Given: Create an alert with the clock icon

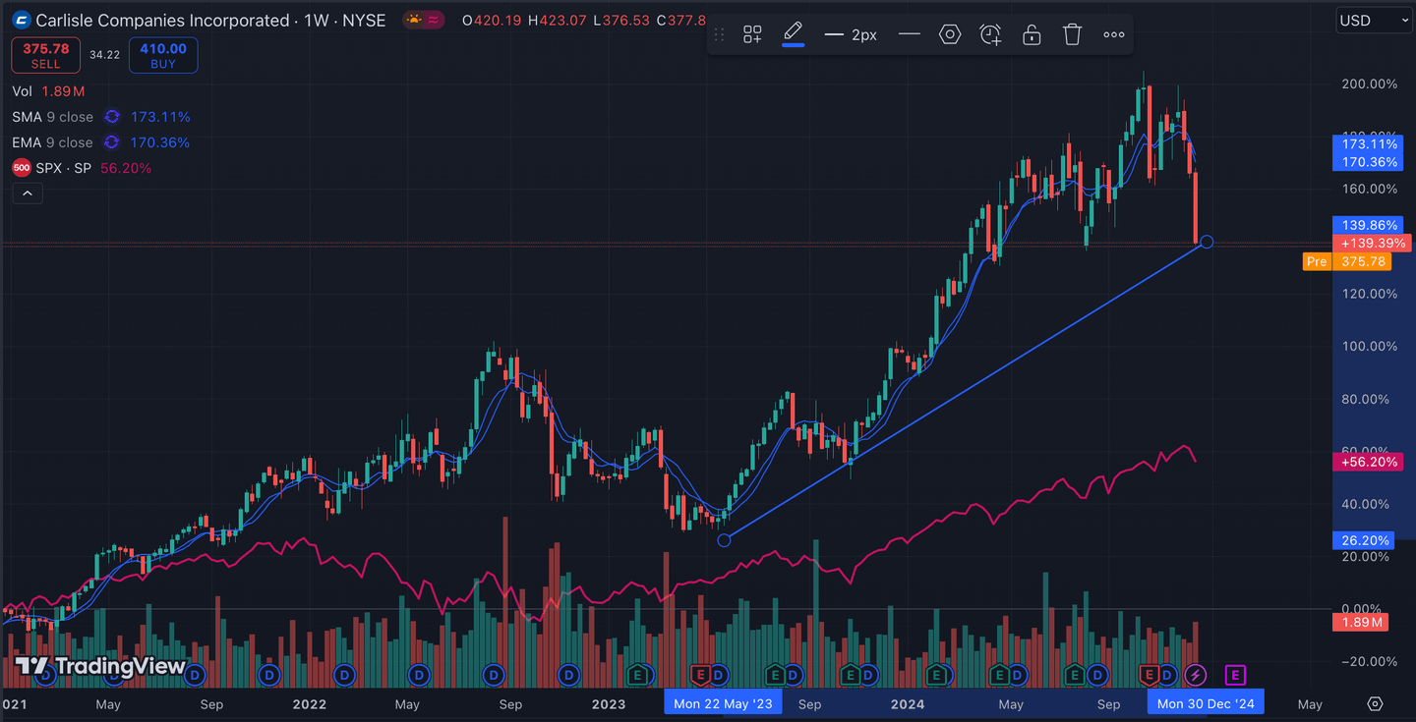Looking at the screenshot, I should coord(990,33).
